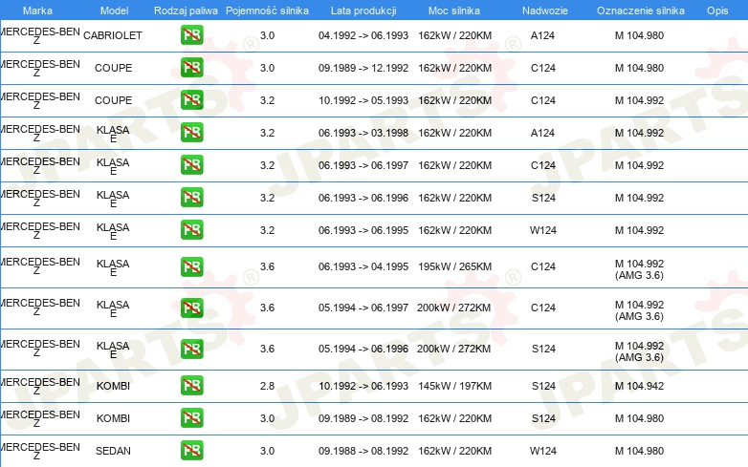Click M 104.980 in the CABRIOLET row
The image size is (748, 467).
[x=639, y=35]
